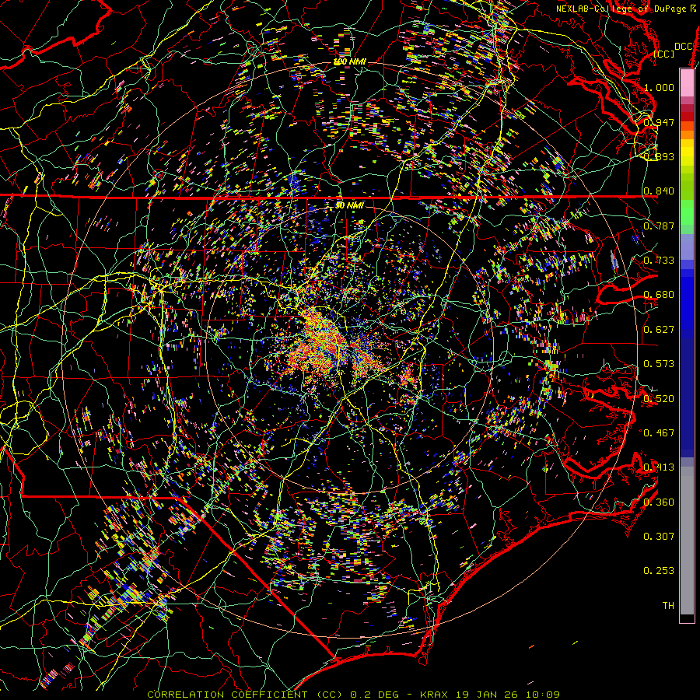Viewport: 700px width, 700px height.
Task: Click the 0.520 scale value
Action: point(659,399)
